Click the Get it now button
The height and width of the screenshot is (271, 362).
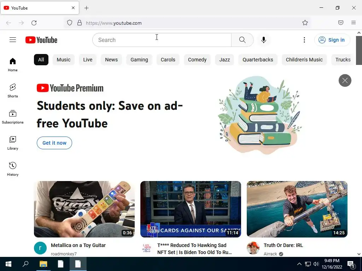click(x=54, y=143)
